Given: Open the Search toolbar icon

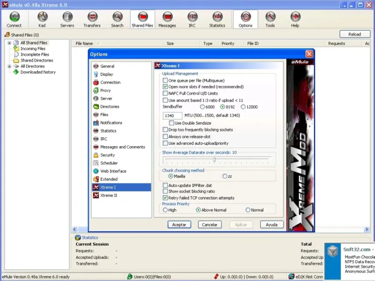Looking at the screenshot, I should pos(117,17).
